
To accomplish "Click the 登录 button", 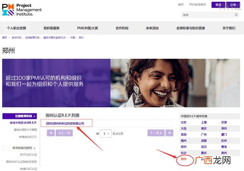I will tap(218, 5).
